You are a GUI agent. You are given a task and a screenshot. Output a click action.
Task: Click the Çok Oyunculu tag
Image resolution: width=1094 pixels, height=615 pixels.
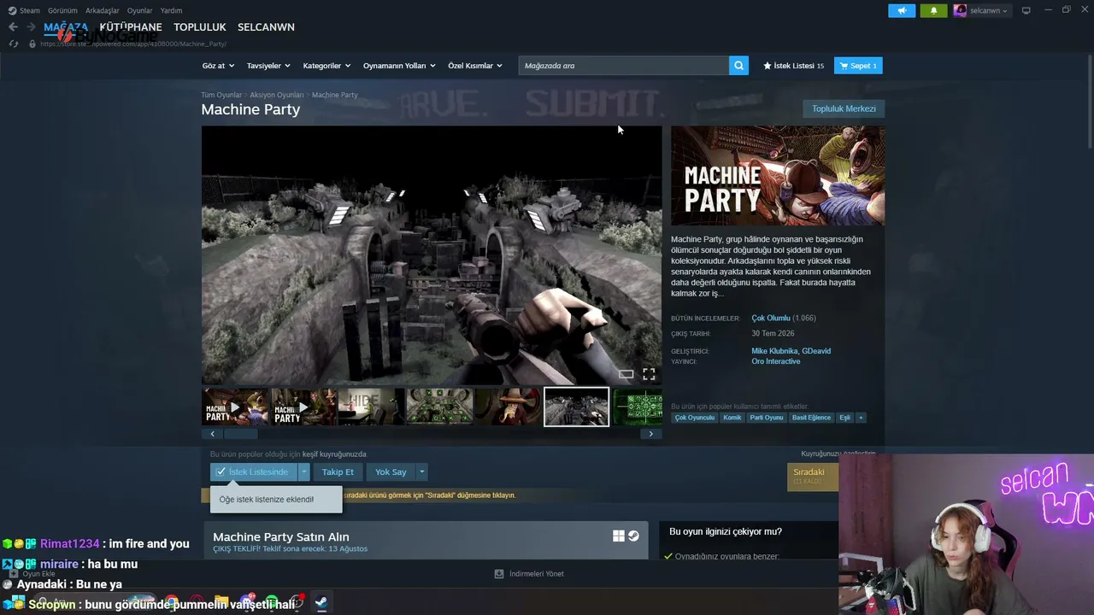[x=694, y=418]
